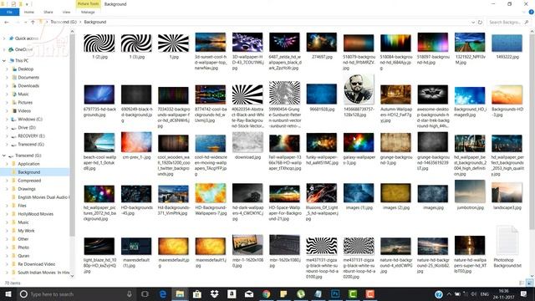Viewport: 535px width, 301px height.
Task: Switch to the View ribbon tab
Action: click(x=66, y=12)
